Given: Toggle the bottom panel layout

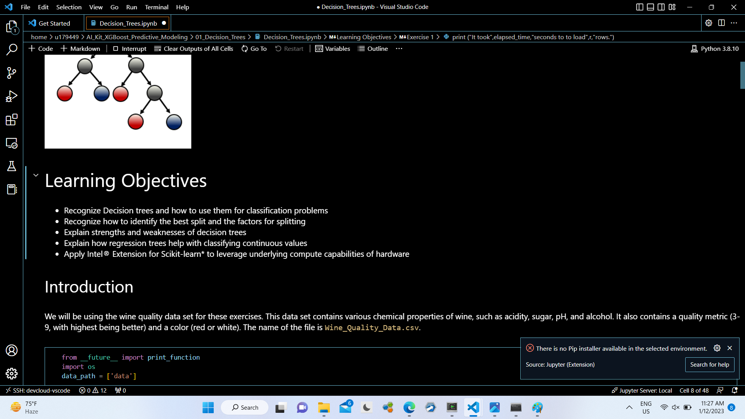Looking at the screenshot, I should click(651, 7).
